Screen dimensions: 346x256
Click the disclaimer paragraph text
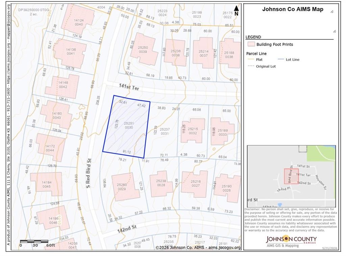pyautogui.click(x=291, y=220)
